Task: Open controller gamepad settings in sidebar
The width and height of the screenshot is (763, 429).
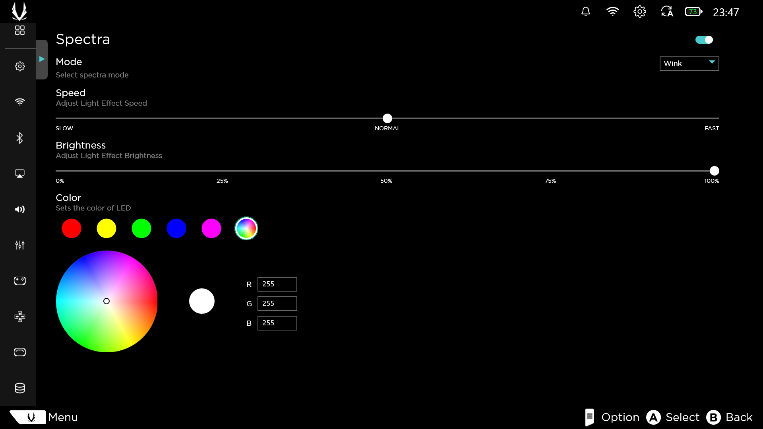Action: [x=19, y=281]
